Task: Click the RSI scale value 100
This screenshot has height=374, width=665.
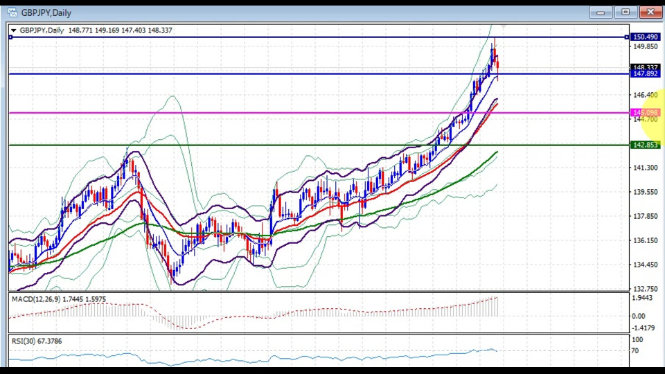Action: (x=637, y=339)
